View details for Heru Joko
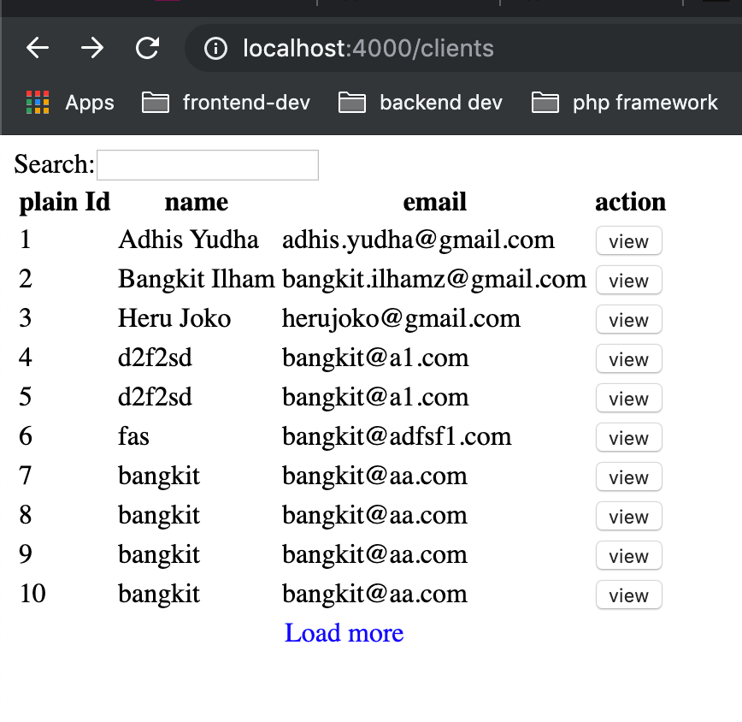 (628, 319)
